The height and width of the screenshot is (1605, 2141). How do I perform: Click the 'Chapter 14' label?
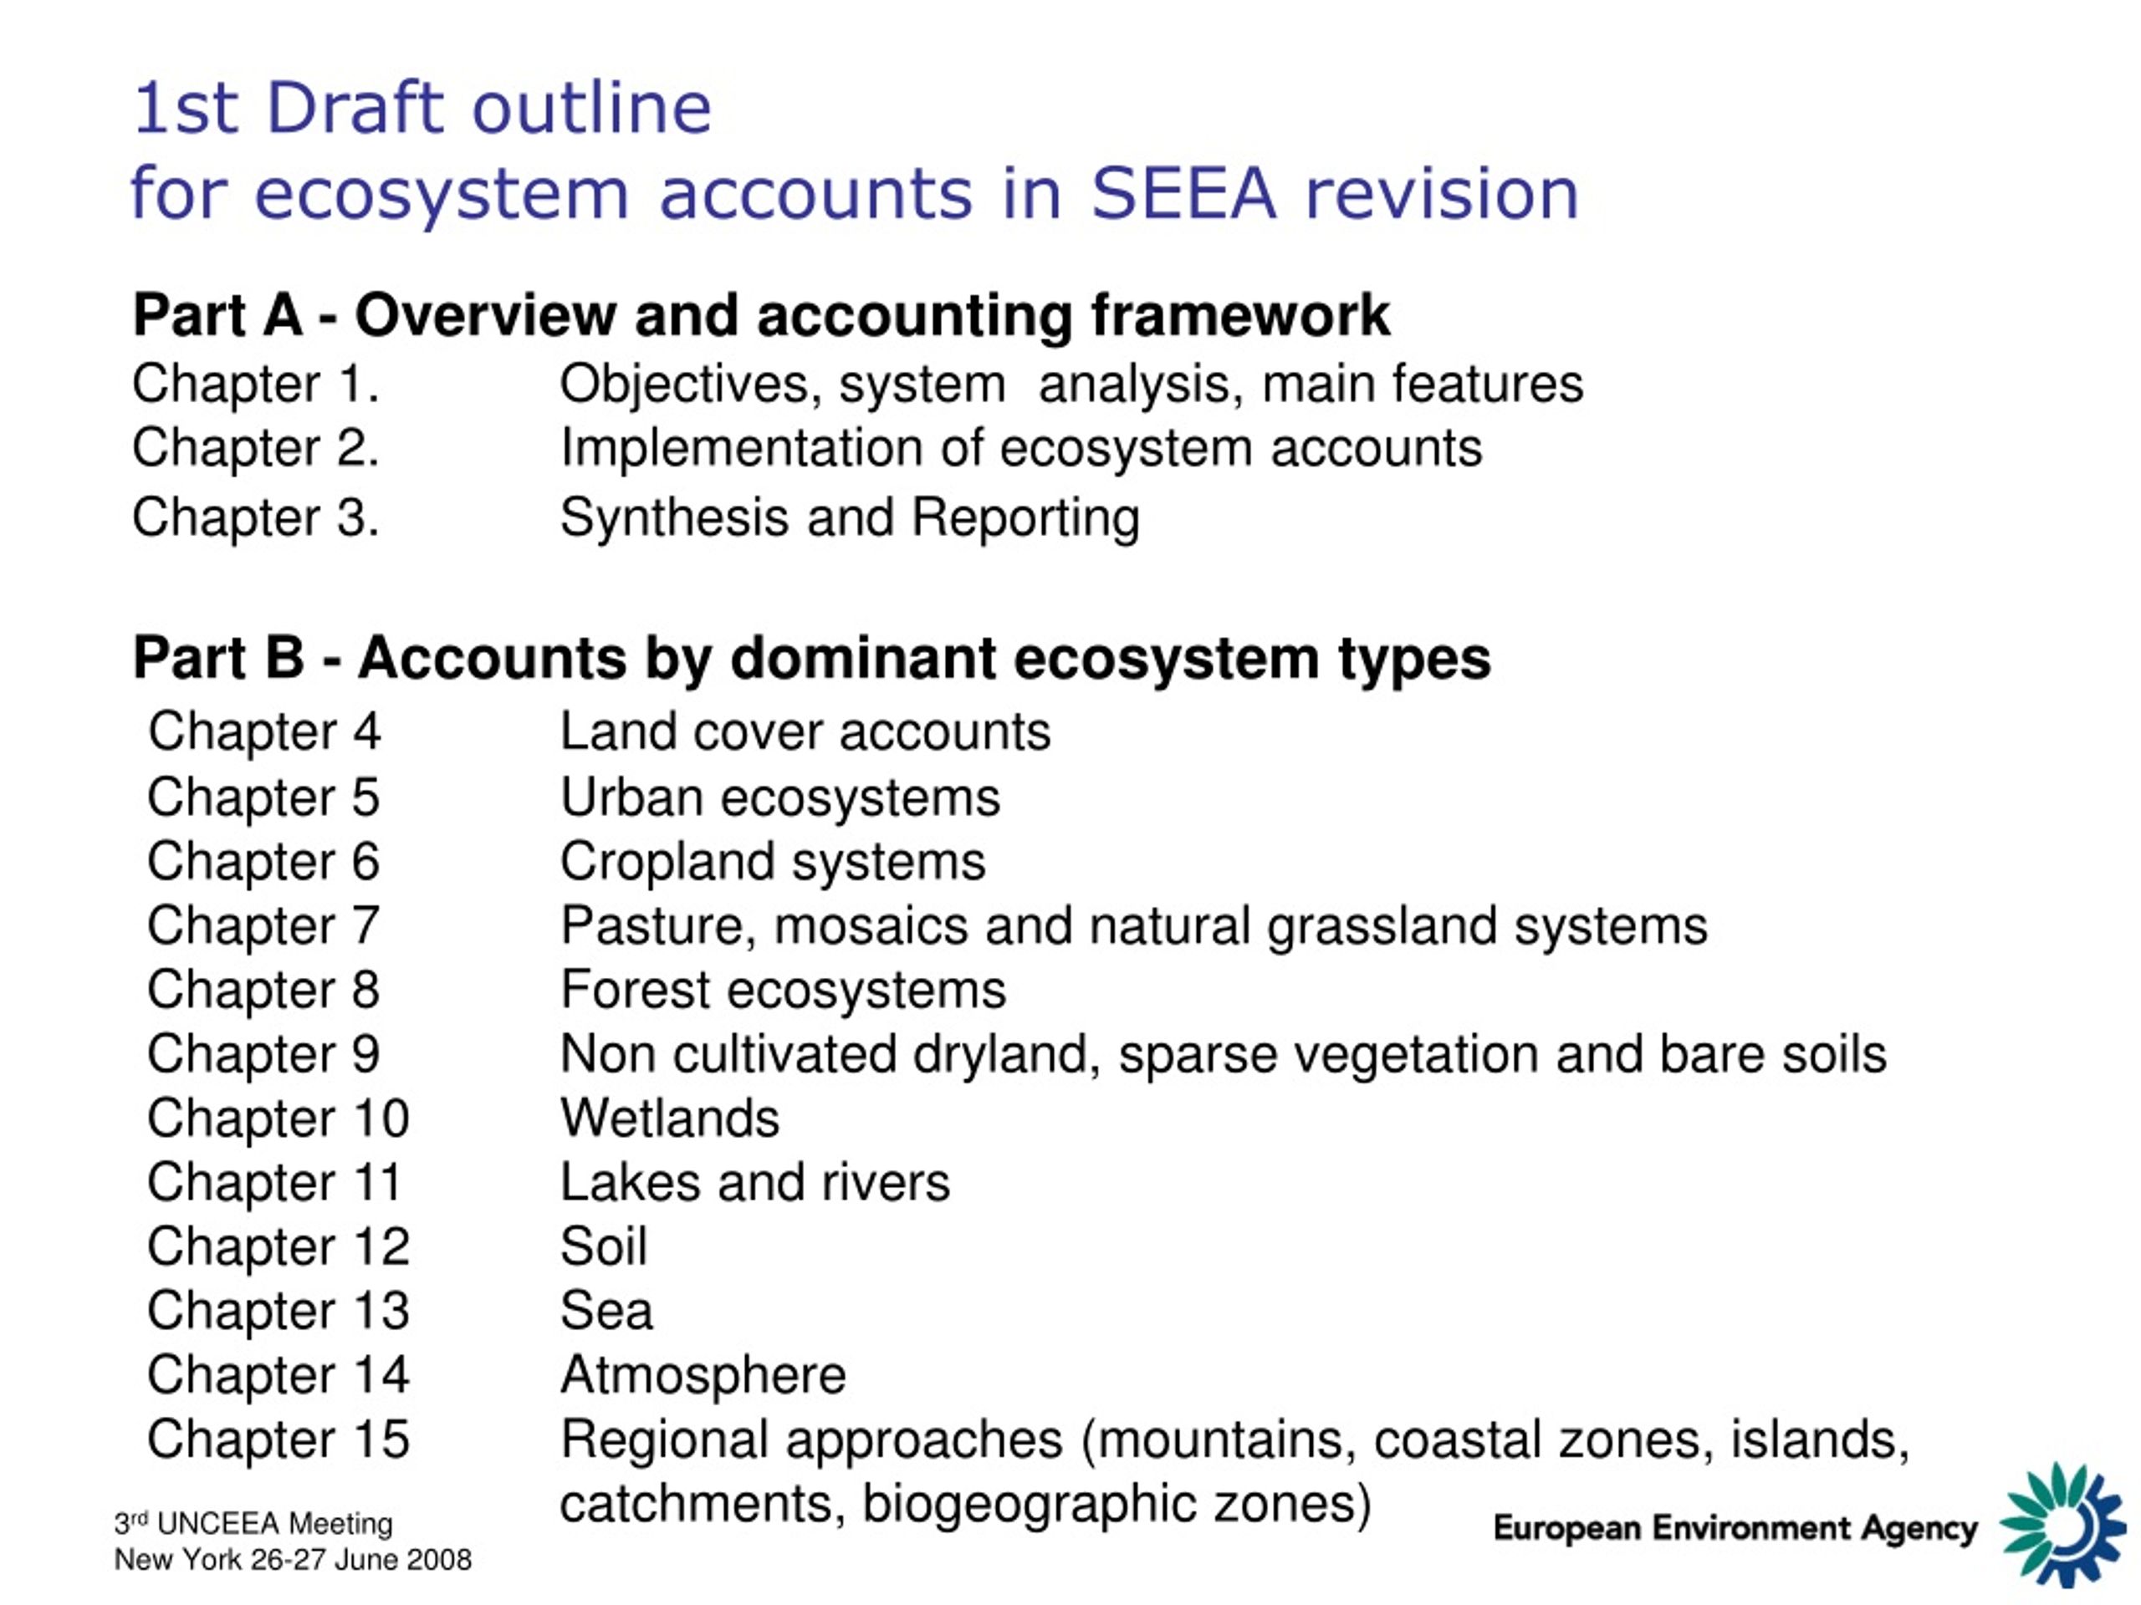(278, 1376)
